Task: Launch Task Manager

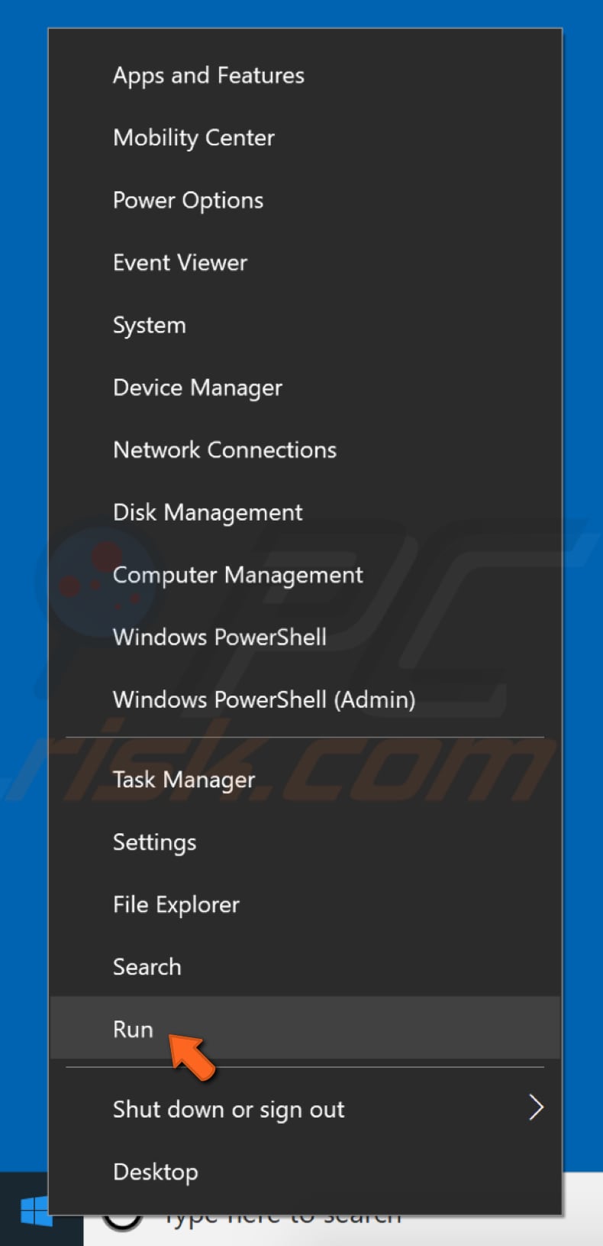Action: pyautogui.click(x=183, y=779)
